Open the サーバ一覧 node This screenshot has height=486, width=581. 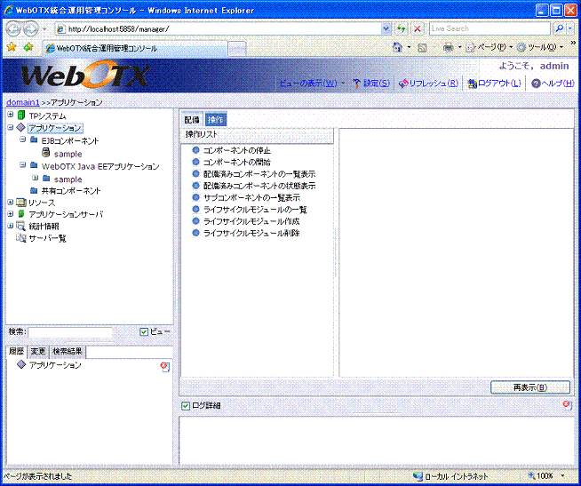point(46,238)
